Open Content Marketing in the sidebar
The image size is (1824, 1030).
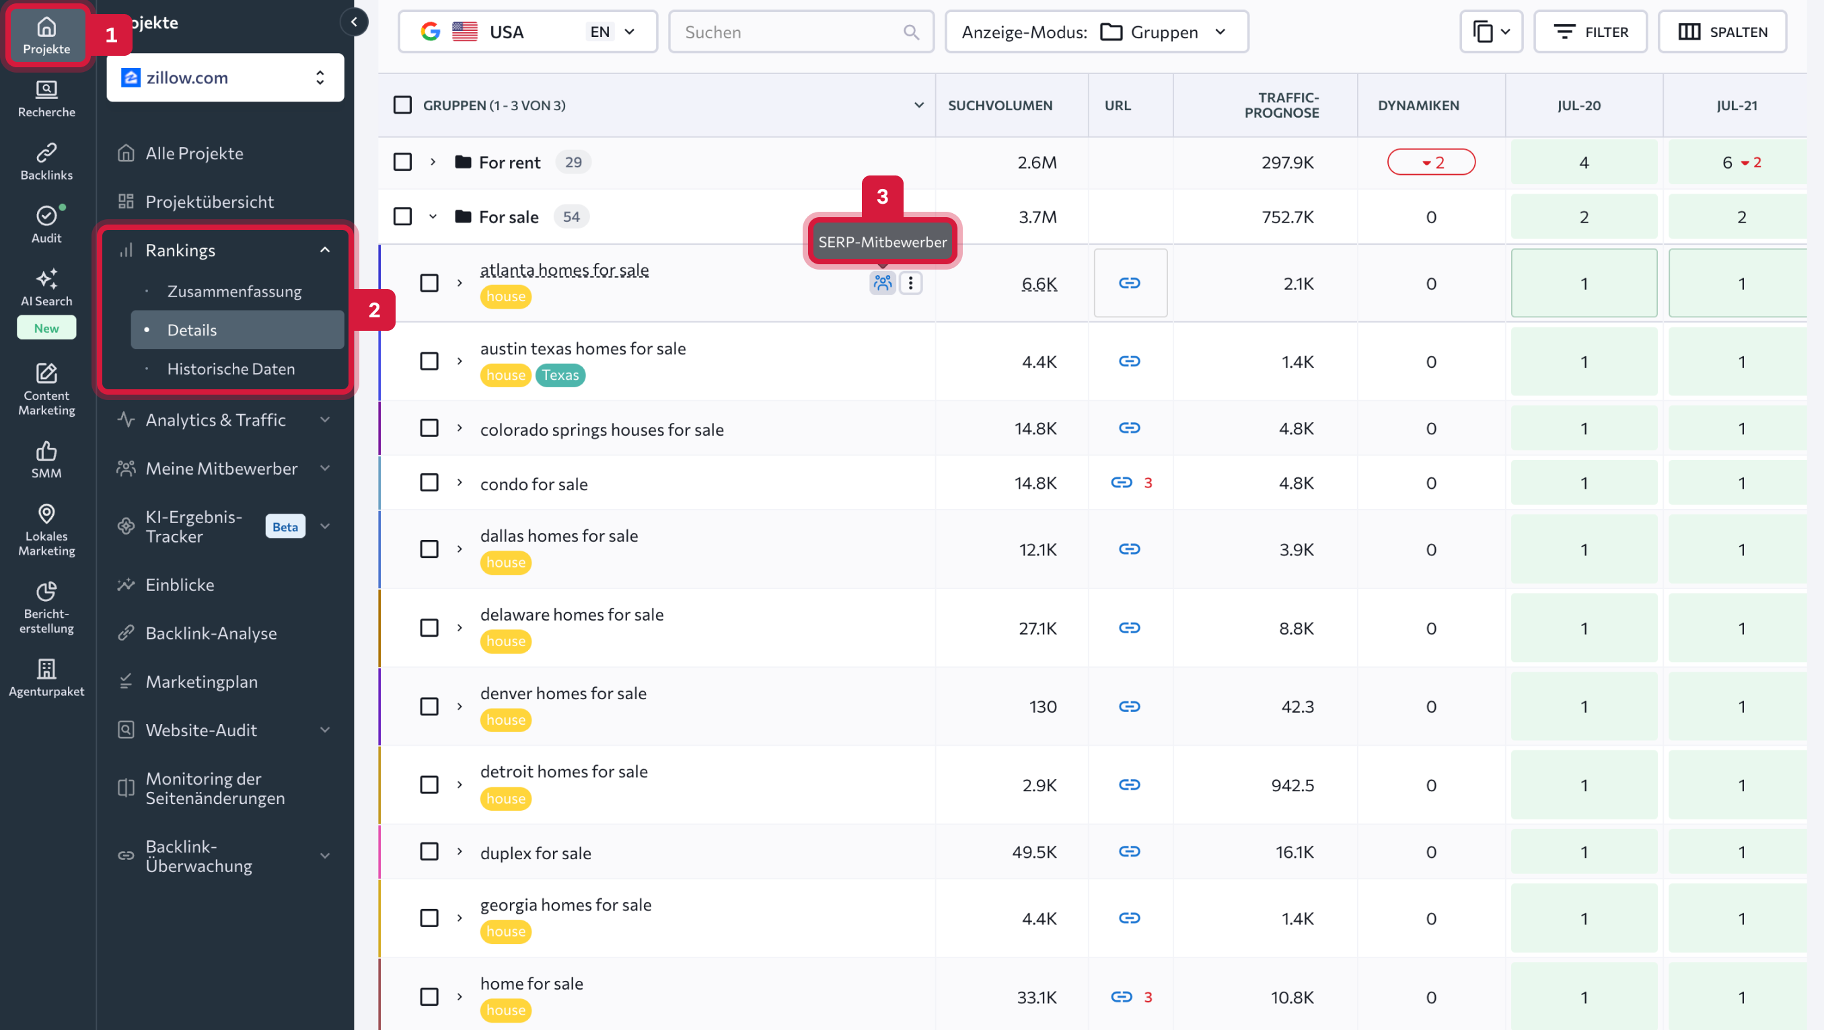pos(46,390)
